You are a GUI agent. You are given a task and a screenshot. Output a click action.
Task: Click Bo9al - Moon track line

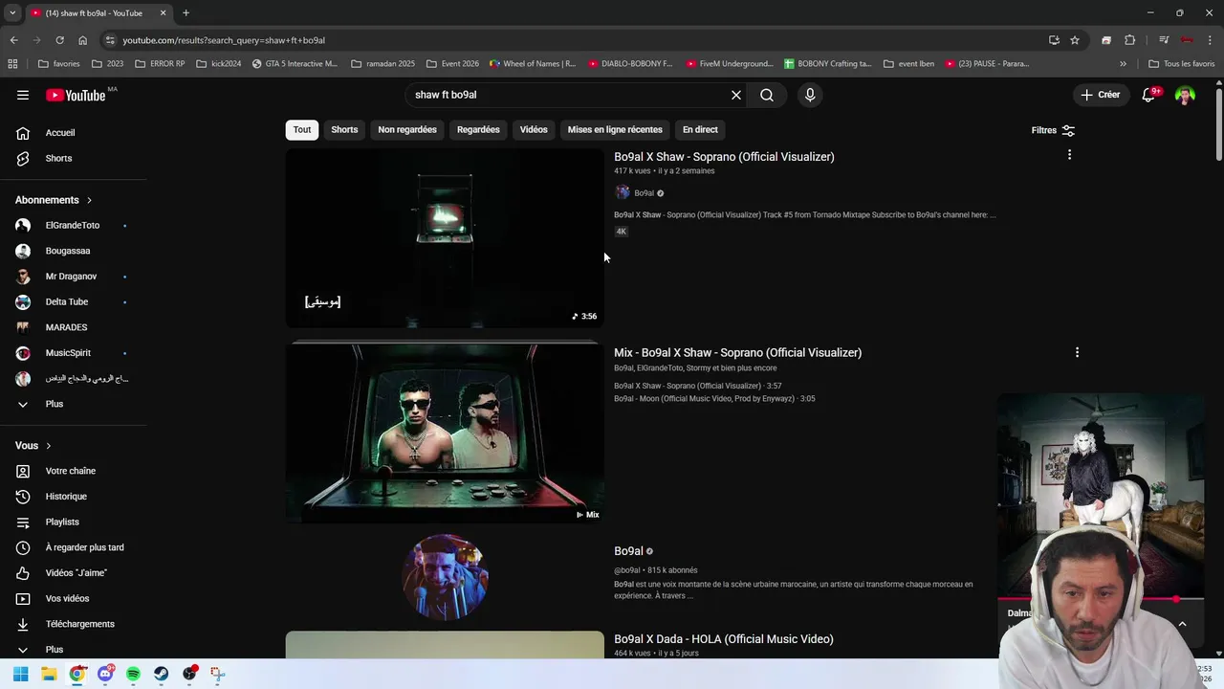click(x=714, y=399)
